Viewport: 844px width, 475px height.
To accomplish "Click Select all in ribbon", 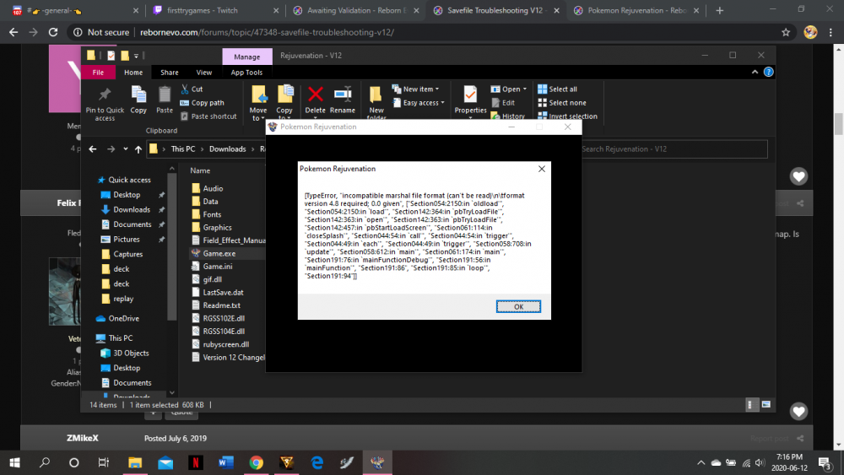I will click(558, 89).
